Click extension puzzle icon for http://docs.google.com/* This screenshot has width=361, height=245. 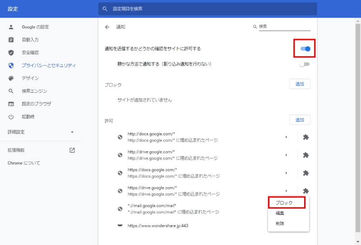(306, 137)
